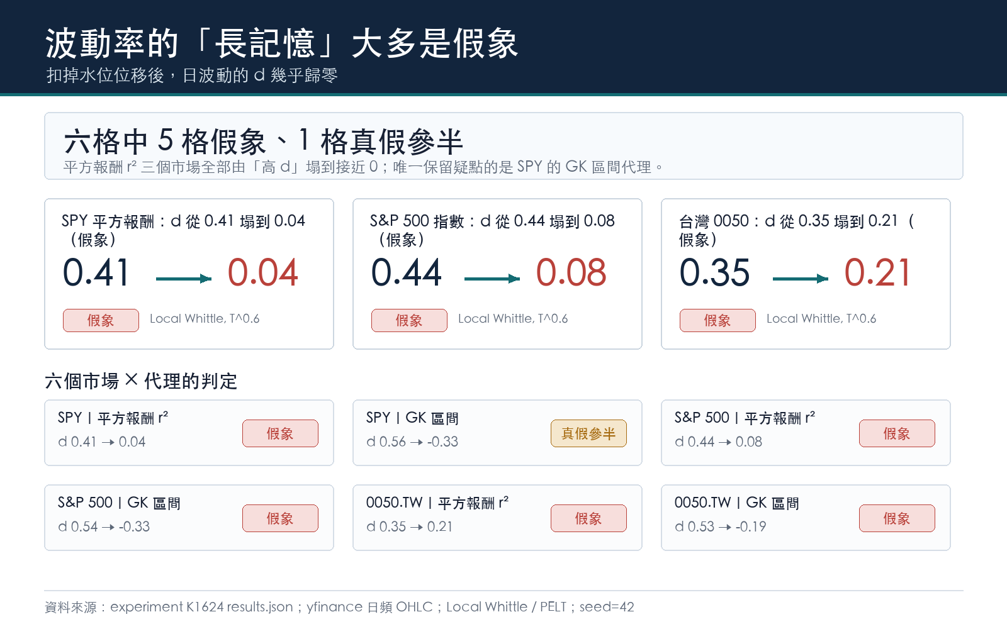Click the text d 0.54 → -0.33
The height and width of the screenshot is (629, 1007).
(x=104, y=526)
